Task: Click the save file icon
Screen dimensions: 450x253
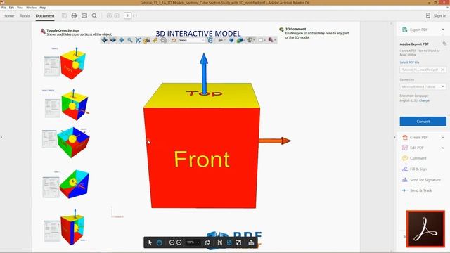Action: coord(64,15)
